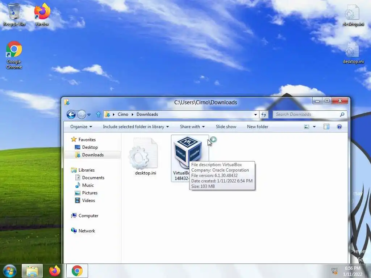
Task: Toggle the preview pane
Action: click(x=326, y=127)
